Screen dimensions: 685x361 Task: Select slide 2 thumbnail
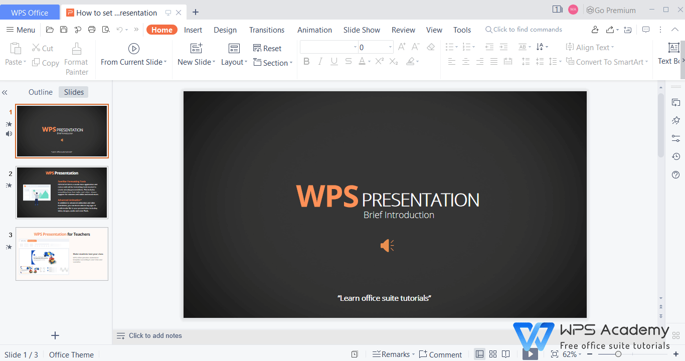click(62, 193)
